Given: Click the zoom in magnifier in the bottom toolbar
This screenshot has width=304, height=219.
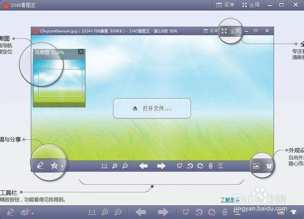Looking at the screenshot, I should tap(105, 212).
